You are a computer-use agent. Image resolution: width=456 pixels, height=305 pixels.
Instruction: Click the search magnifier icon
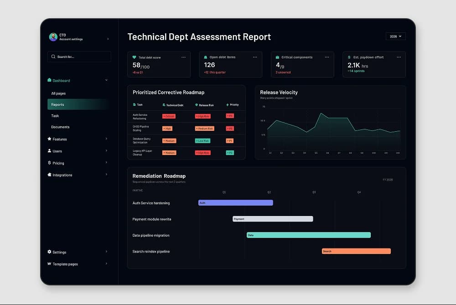tap(53, 57)
